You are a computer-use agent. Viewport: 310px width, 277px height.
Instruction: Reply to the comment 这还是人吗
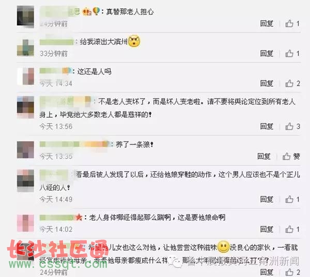[x=267, y=84]
